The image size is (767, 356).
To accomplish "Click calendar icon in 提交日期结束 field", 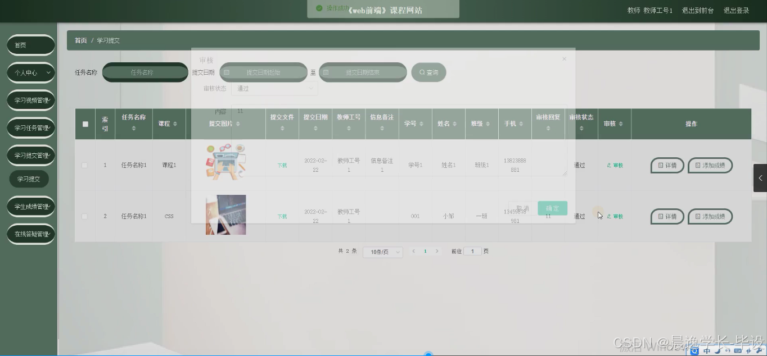I will (x=326, y=72).
